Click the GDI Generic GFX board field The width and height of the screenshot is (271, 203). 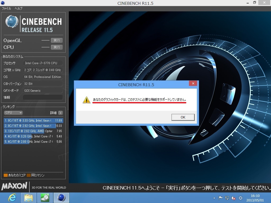point(43,91)
